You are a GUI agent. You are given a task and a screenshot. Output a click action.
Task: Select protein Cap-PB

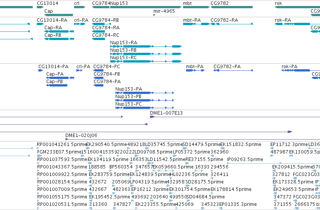tap(57, 85)
